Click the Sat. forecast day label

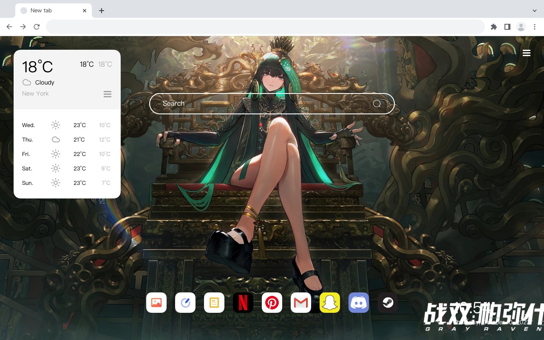(x=27, y=168)
